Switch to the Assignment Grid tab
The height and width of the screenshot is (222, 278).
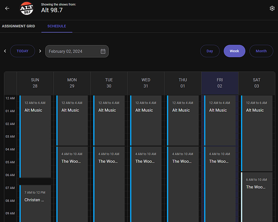click(18, 26)
